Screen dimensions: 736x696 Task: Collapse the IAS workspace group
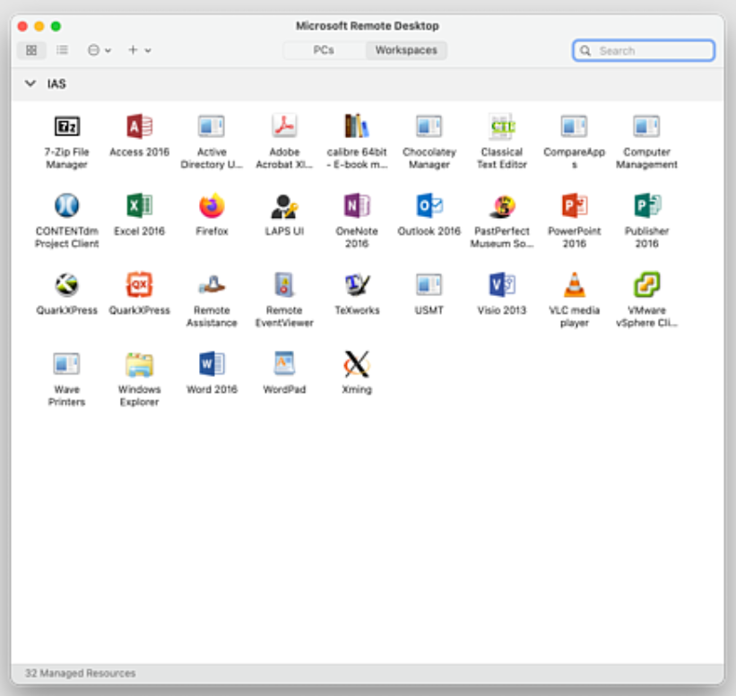[30, 84]
